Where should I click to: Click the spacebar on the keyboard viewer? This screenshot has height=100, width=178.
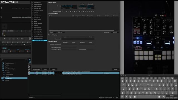point(147,97)
